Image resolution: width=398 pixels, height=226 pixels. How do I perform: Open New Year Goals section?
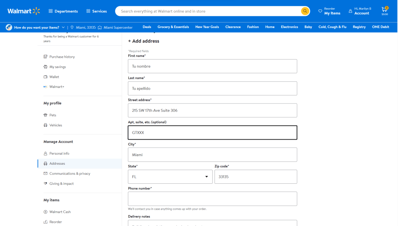pyautogui.click(x=207, y=27)
